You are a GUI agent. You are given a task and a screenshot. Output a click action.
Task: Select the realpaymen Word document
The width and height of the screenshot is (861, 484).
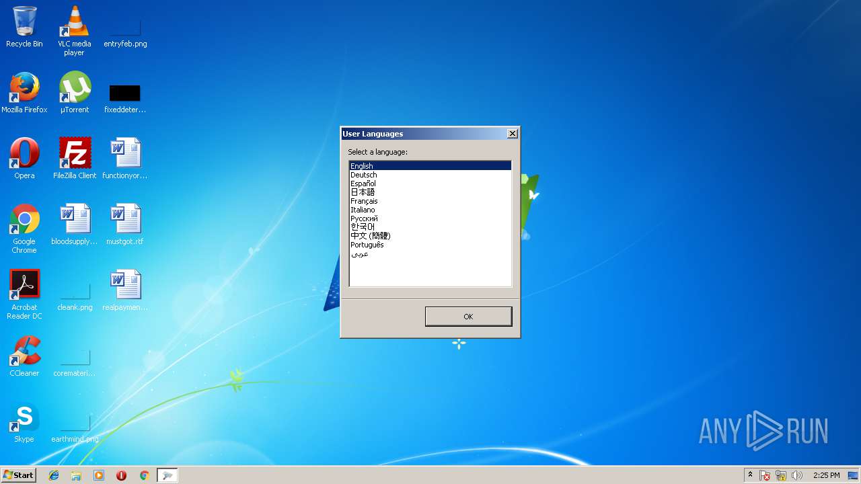click(x=125, y=290)
